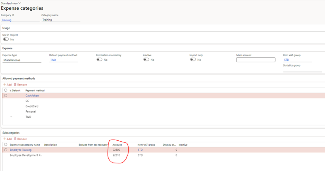Collapse the Expense section header
The height and width of the screenshot is (171, 325).
[x=8, y=48]
